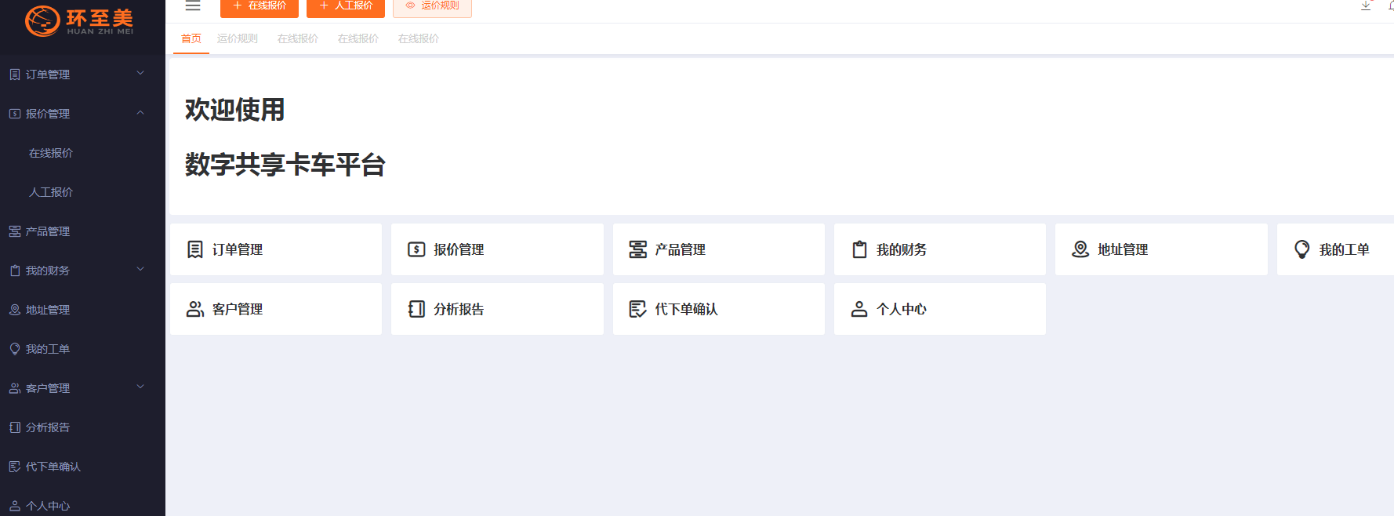This screenshot has height=516, width=1394.
Task: Select the 首页 tab
Action: (x=191, y=38)
